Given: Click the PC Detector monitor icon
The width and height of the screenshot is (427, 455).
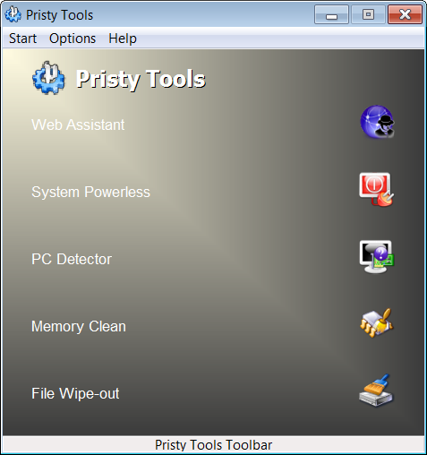Looking at the screenshot, I should coord(377,256).
